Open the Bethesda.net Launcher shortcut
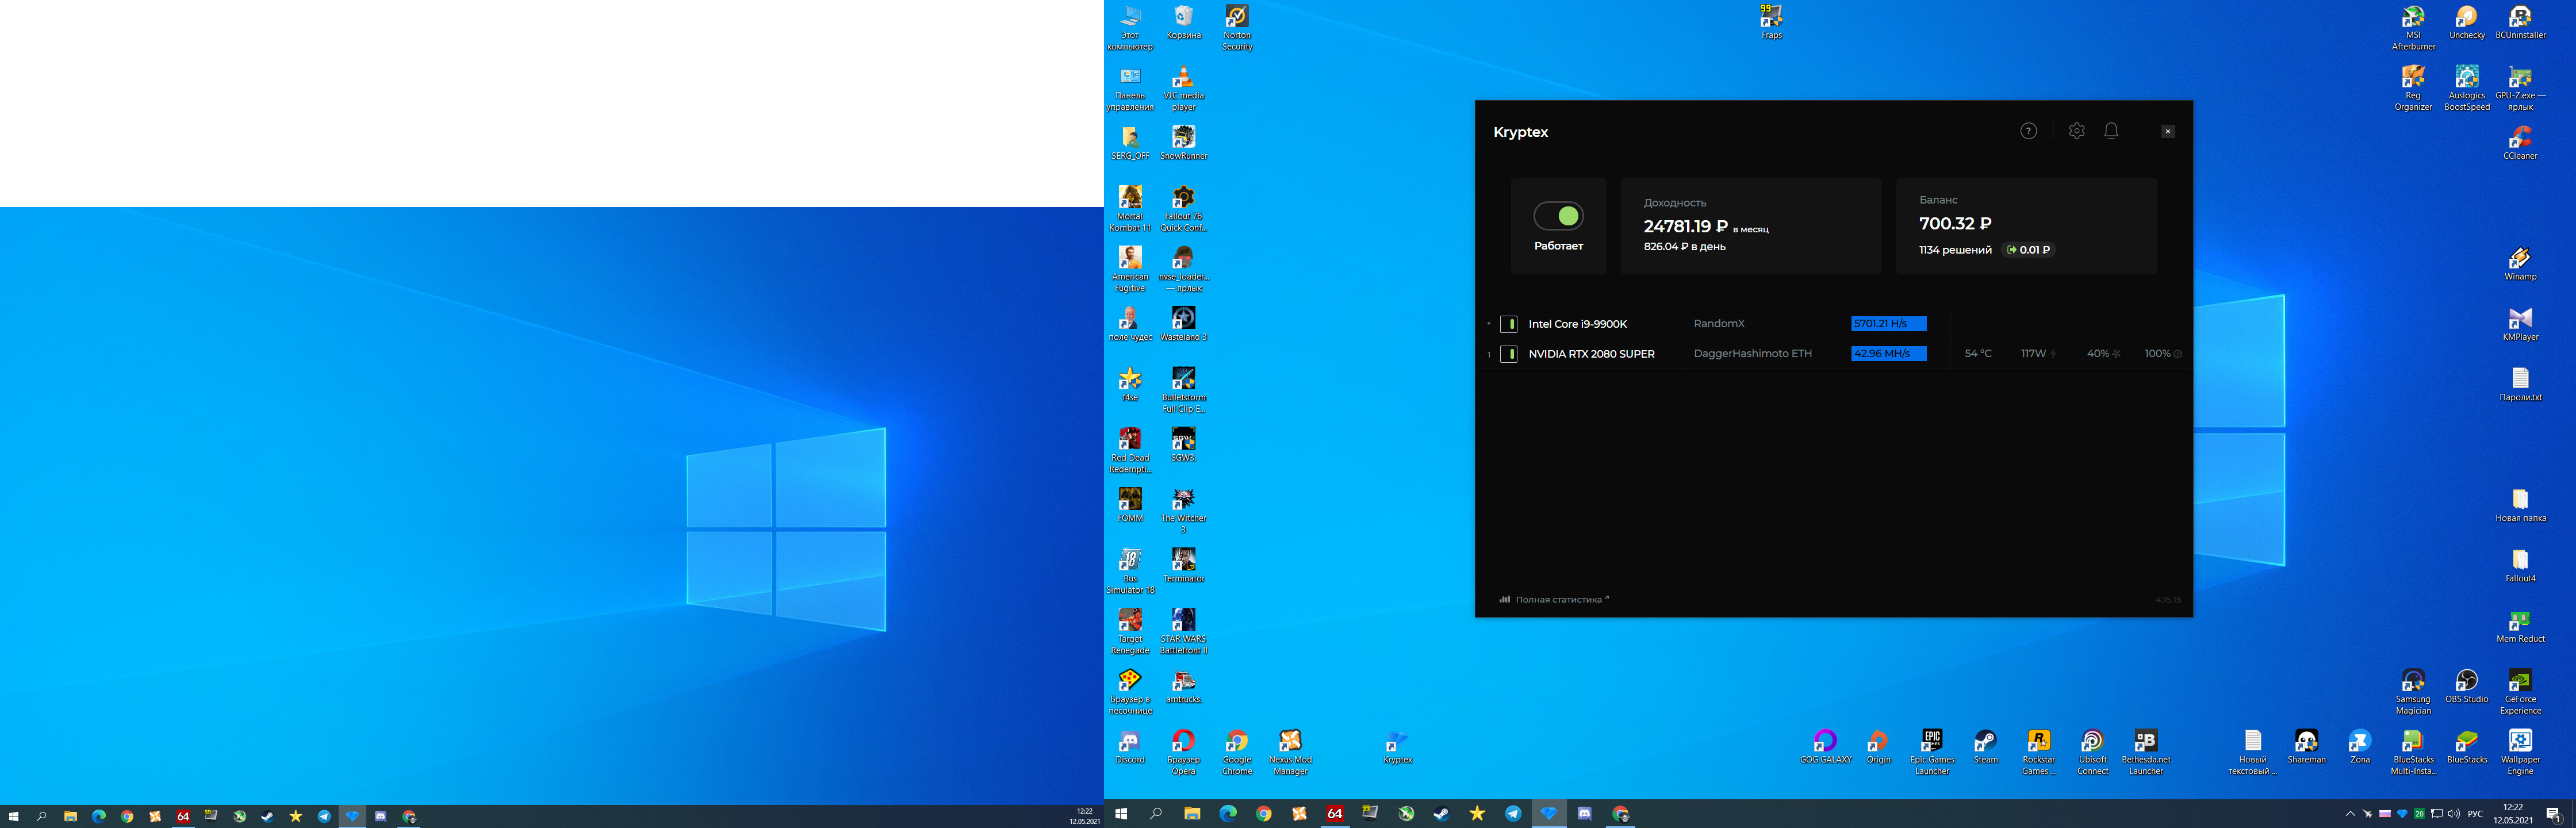 coord(2146,753)
